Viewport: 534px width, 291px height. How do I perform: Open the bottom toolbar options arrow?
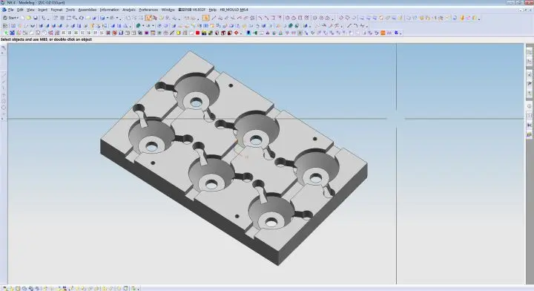(139, 289)
